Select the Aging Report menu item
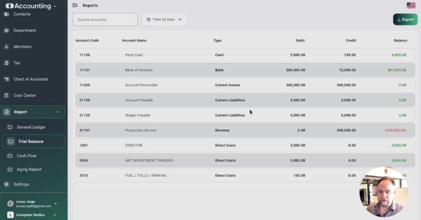421x220 pixels. click(x=29, y=170)
